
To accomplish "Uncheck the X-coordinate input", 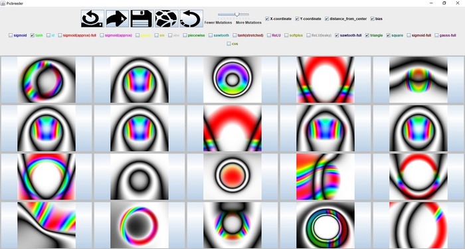I will click(267, 19).
